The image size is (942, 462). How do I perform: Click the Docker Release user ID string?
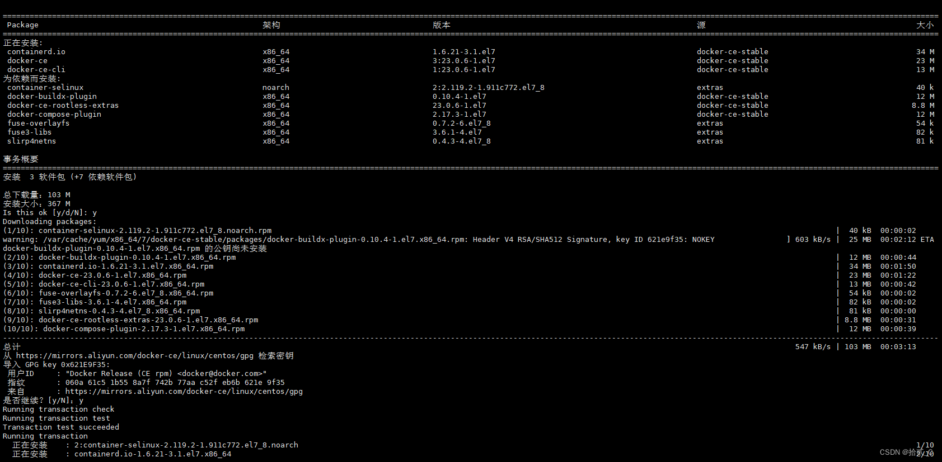tap(166, 374)
